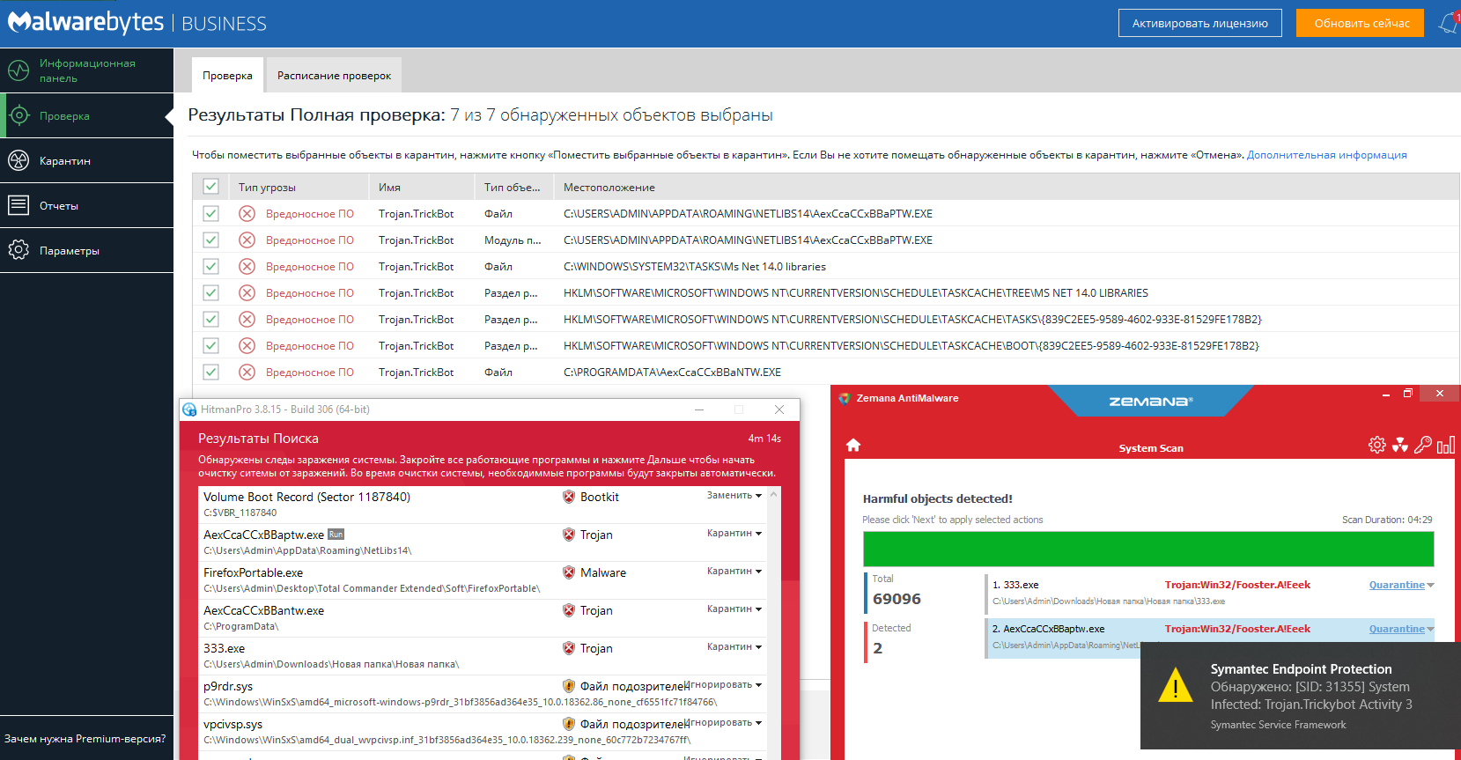Image resolution: width=1461 pixels, height=760 pixels.
Task: Open the settings gear icon in Malwarebytes sidebar
Action: 18,250
